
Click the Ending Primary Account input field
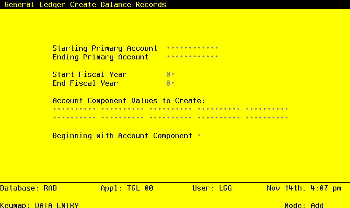pos(192,57)
